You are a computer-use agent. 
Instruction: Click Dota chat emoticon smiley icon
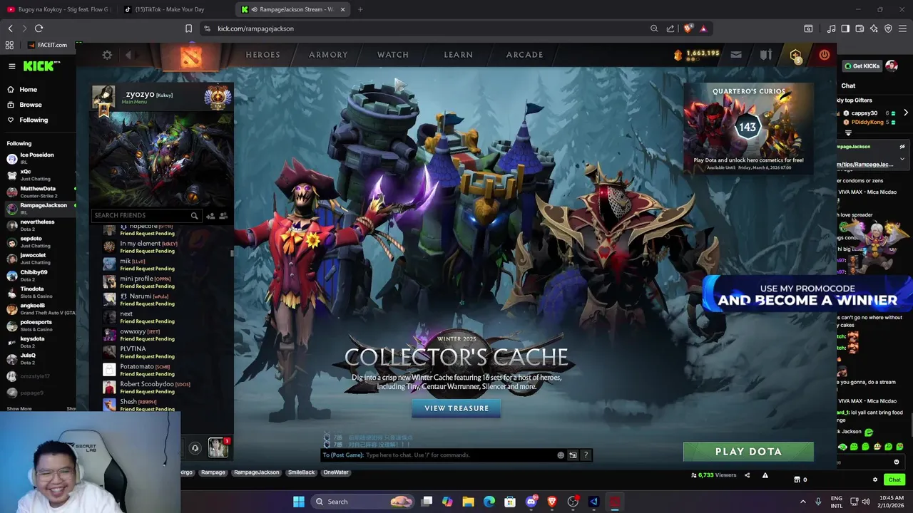pos(561,455)
